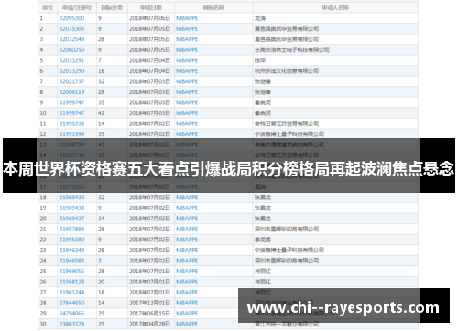Open registration number 31969439 link
Screen dimensions: 458x331
(x=71, y=198)
